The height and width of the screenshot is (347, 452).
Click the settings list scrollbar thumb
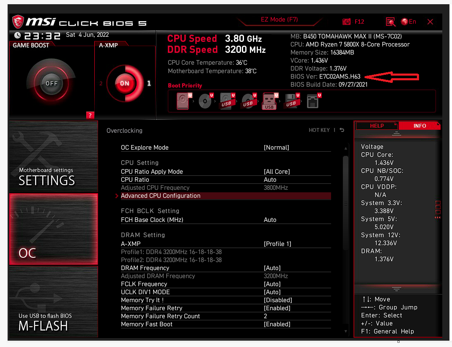coord(345,203)
